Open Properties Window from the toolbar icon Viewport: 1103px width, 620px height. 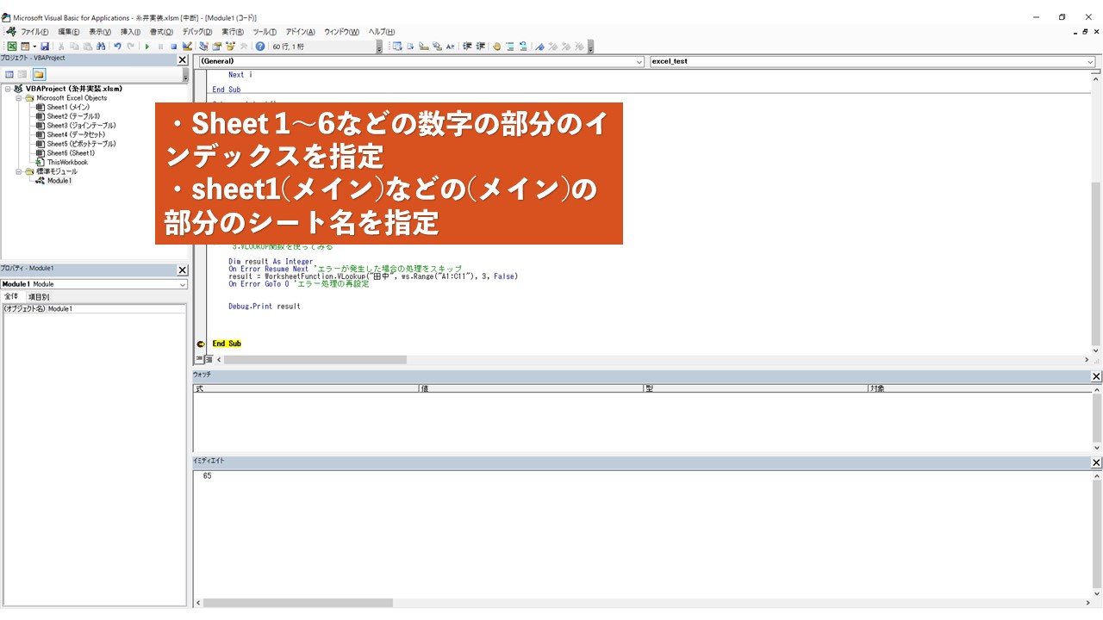tap(217, 46)
